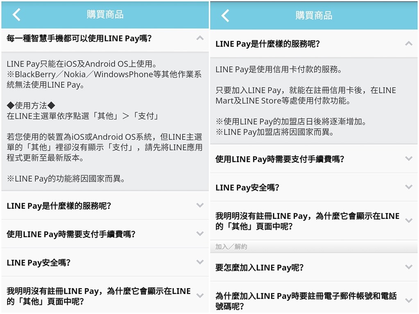
Task: Collapse the LINE Pay是什麼樣的服務呢 chevron in right screen
Action: pos(409,43)
